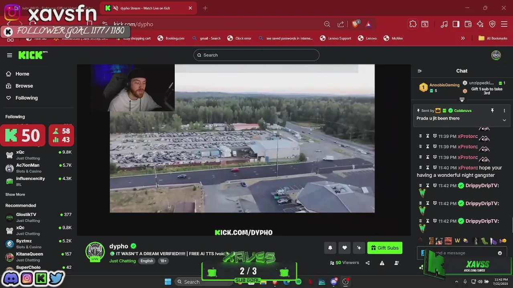Open Brave Shields lion icon
Screen dimensions: 513x288
[x=355, y=24]
